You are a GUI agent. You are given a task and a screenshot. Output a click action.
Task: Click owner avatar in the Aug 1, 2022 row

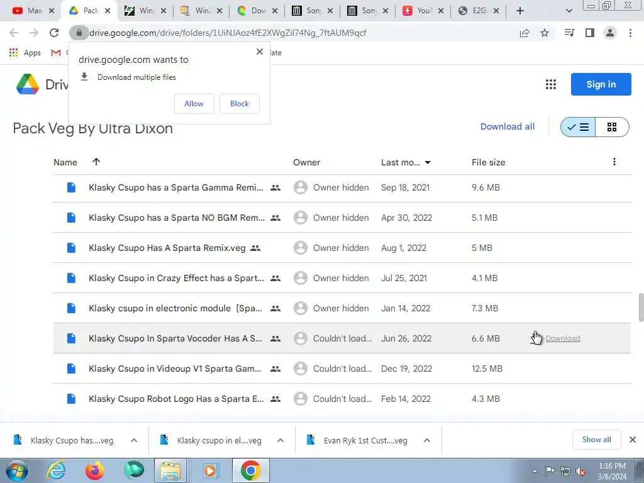coord(300,248)
